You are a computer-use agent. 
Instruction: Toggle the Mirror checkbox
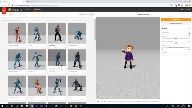coord(163,52)
